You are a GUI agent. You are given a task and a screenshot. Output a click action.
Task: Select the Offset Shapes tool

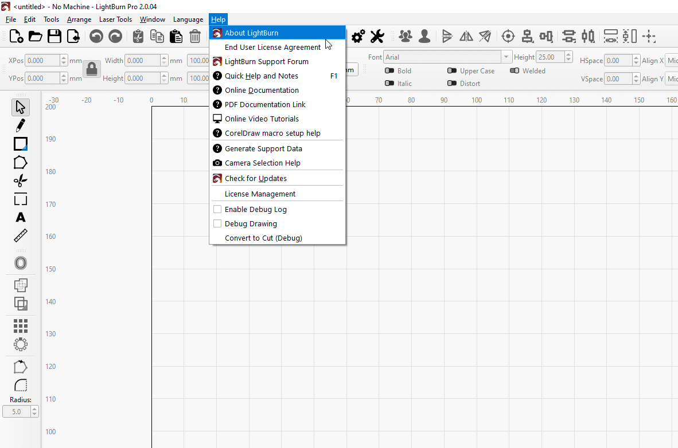[20, 263]
